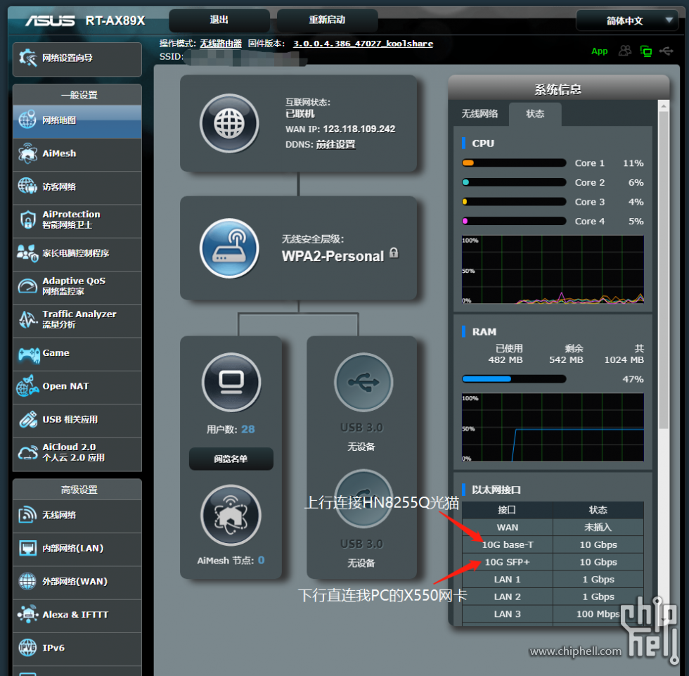This screenshot has width=689, height=676.
Task: Open AiProtection 智能网络卫士
Action: tap(77, 220)
